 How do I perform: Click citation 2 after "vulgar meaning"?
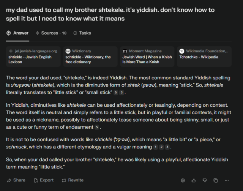161,147
